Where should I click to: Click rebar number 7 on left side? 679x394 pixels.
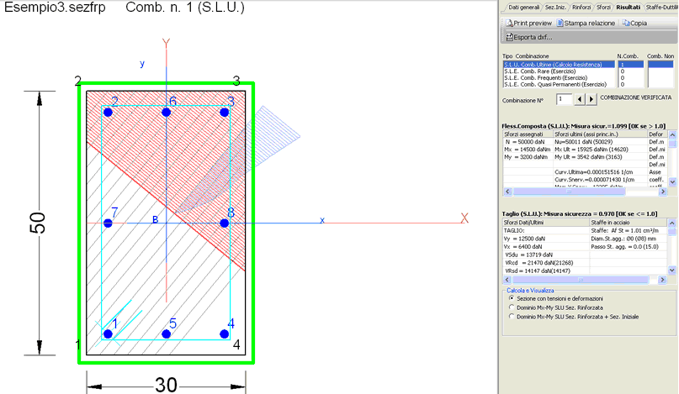pos(108,223)
